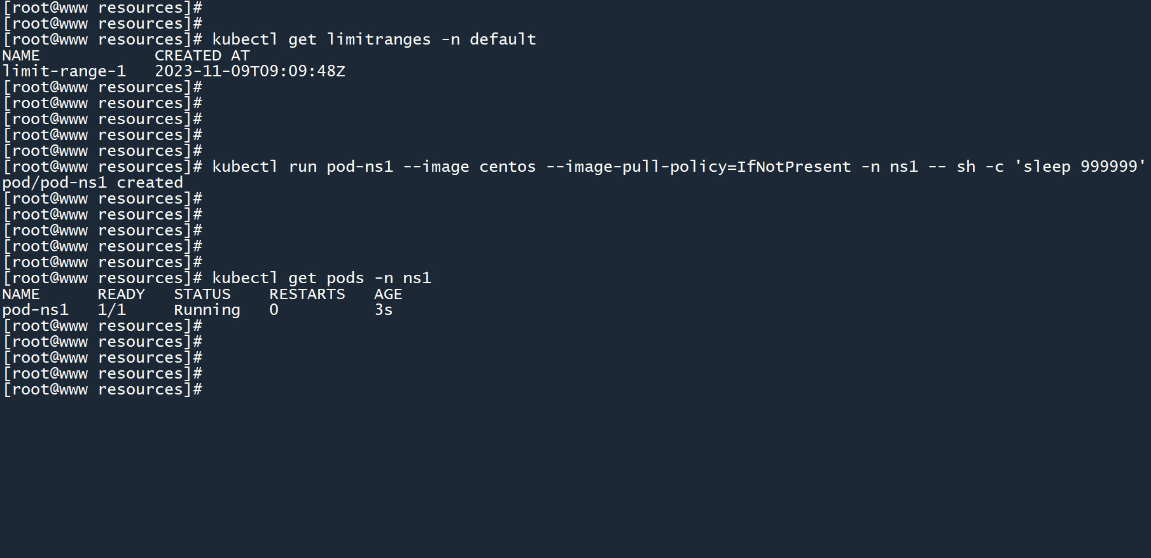Click the NAME header above limit-range-1
The height and width of the screenshot is (558, 1151).
click(x=21, y=56)
